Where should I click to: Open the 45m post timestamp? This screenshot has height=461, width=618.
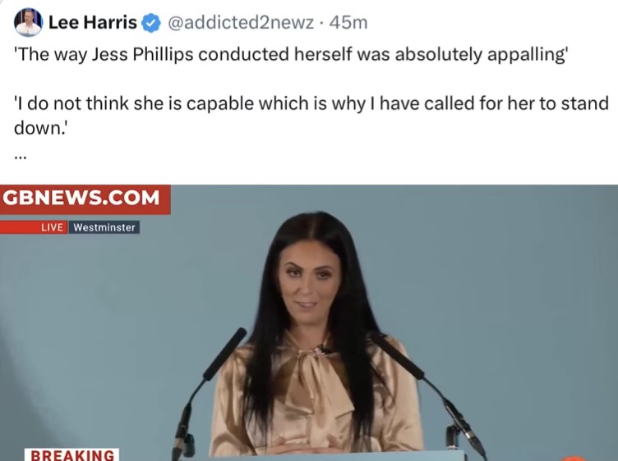tap(348, 23)
